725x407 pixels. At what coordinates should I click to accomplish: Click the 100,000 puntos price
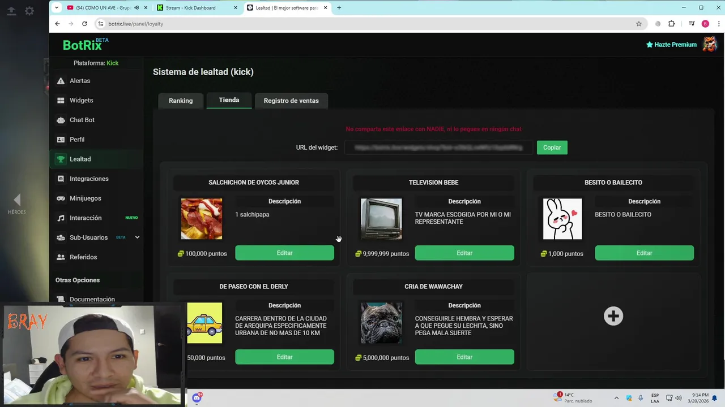202,254
